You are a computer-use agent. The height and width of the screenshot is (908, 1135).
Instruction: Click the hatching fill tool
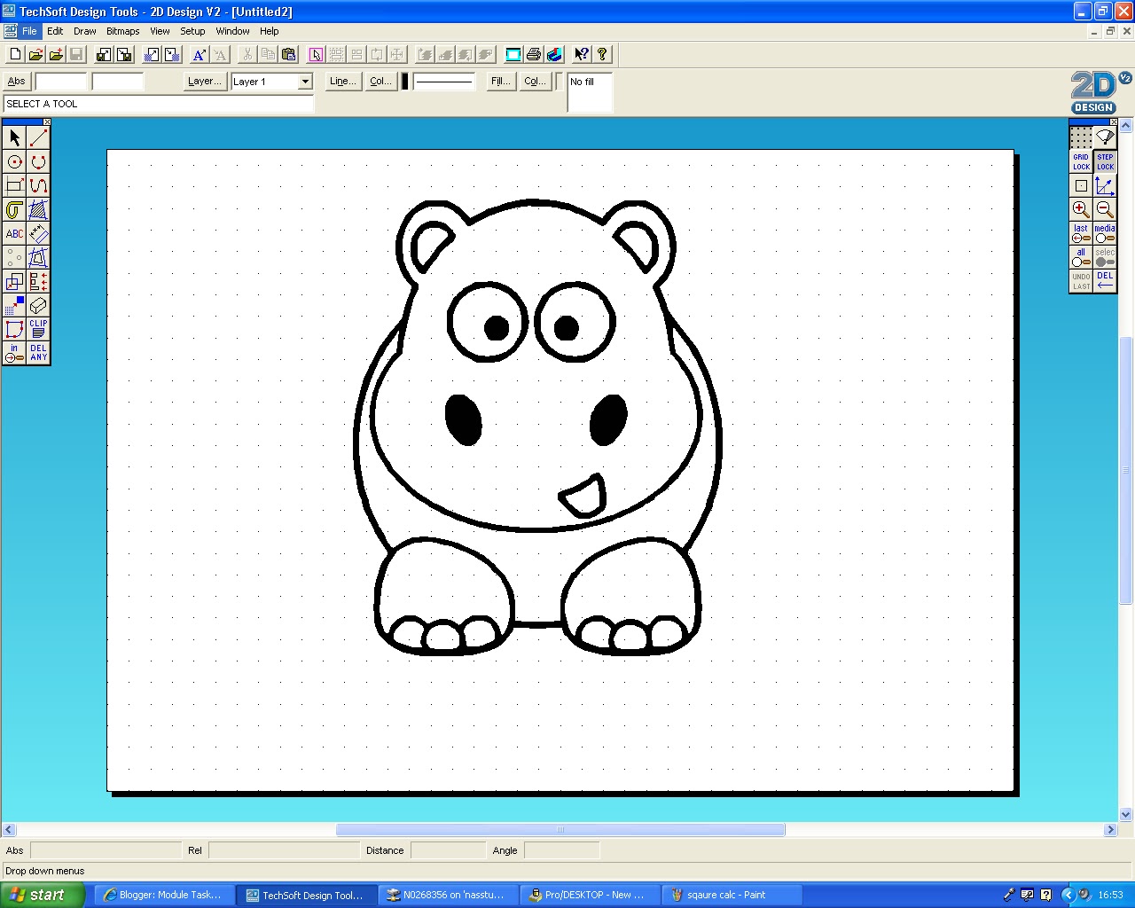pos(37,210)
